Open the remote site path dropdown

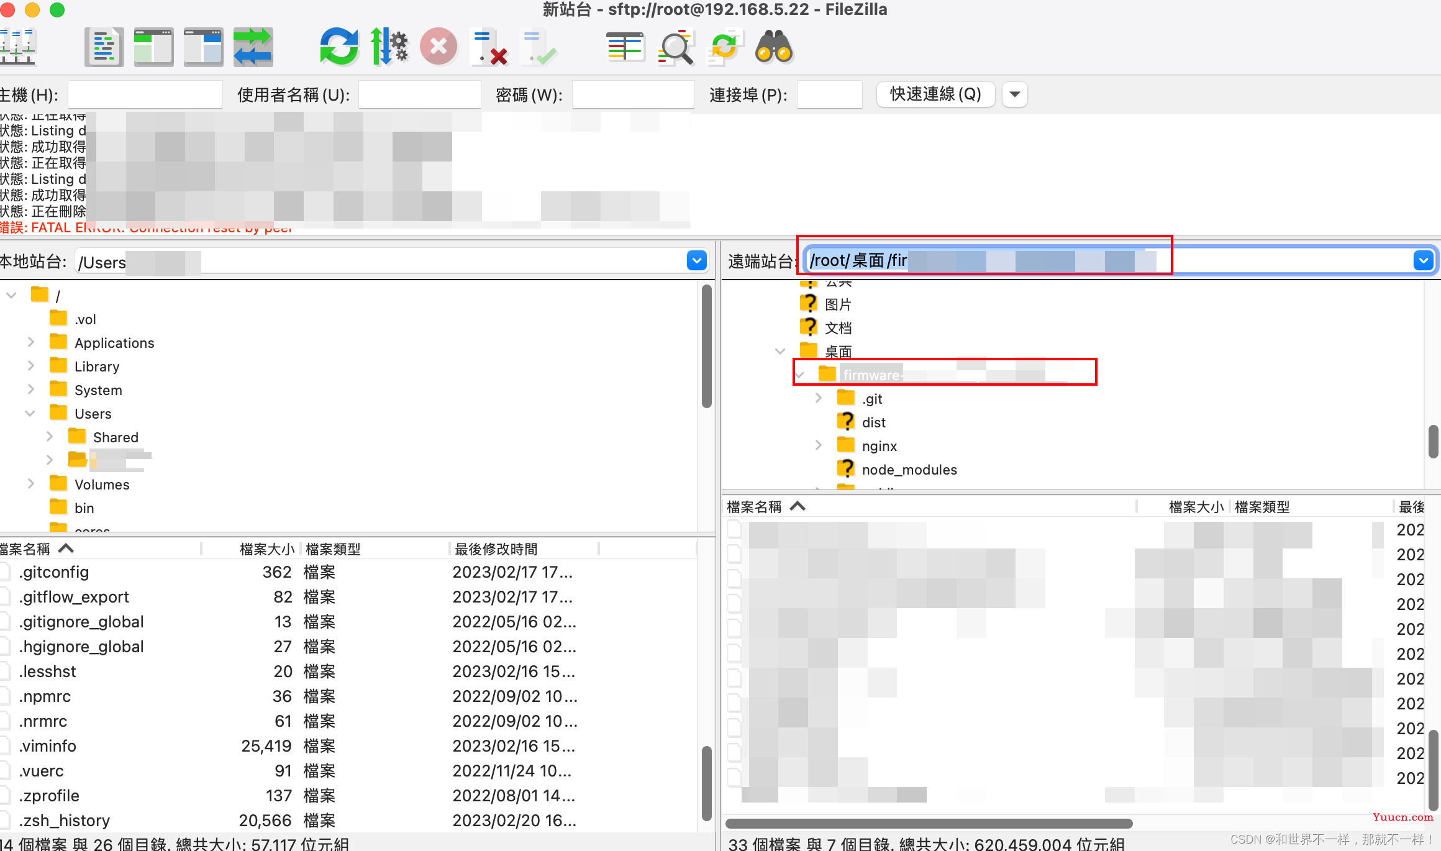[x=1424, y=260]
